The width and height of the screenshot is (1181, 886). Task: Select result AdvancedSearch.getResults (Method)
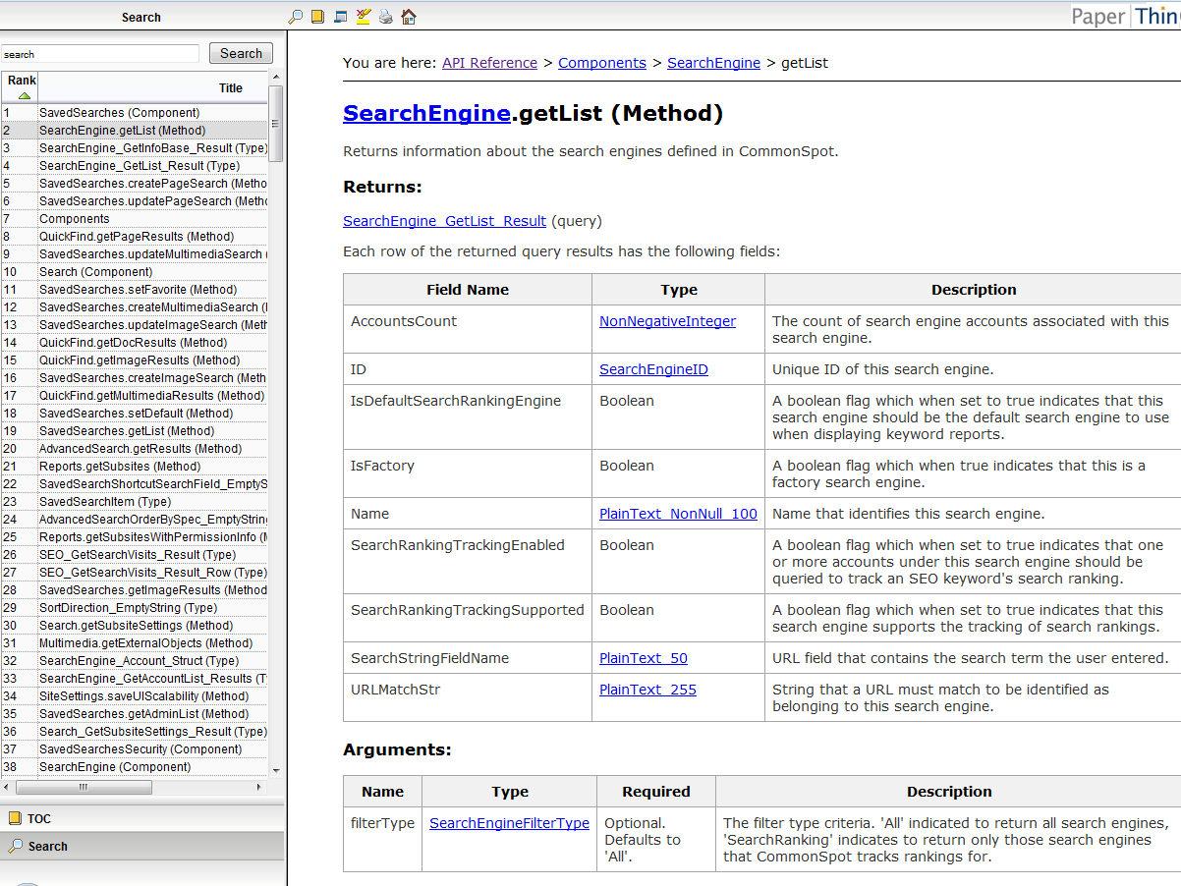coord(134,449)
